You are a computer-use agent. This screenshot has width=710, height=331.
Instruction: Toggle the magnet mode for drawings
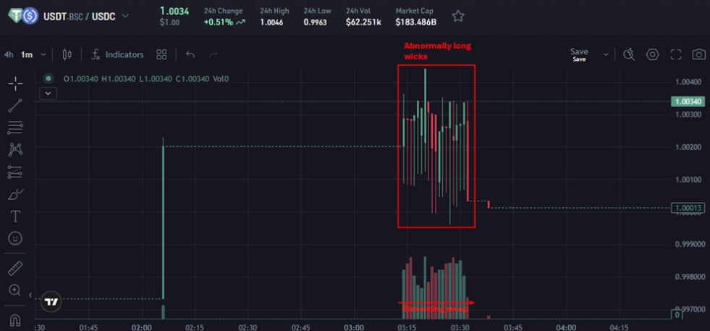click(x=14, y=319)
